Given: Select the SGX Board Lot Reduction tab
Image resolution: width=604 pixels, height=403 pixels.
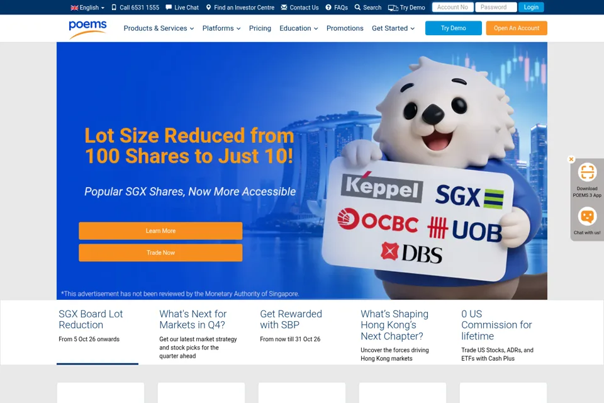Looking at the screenshot, I should (98, 332).
